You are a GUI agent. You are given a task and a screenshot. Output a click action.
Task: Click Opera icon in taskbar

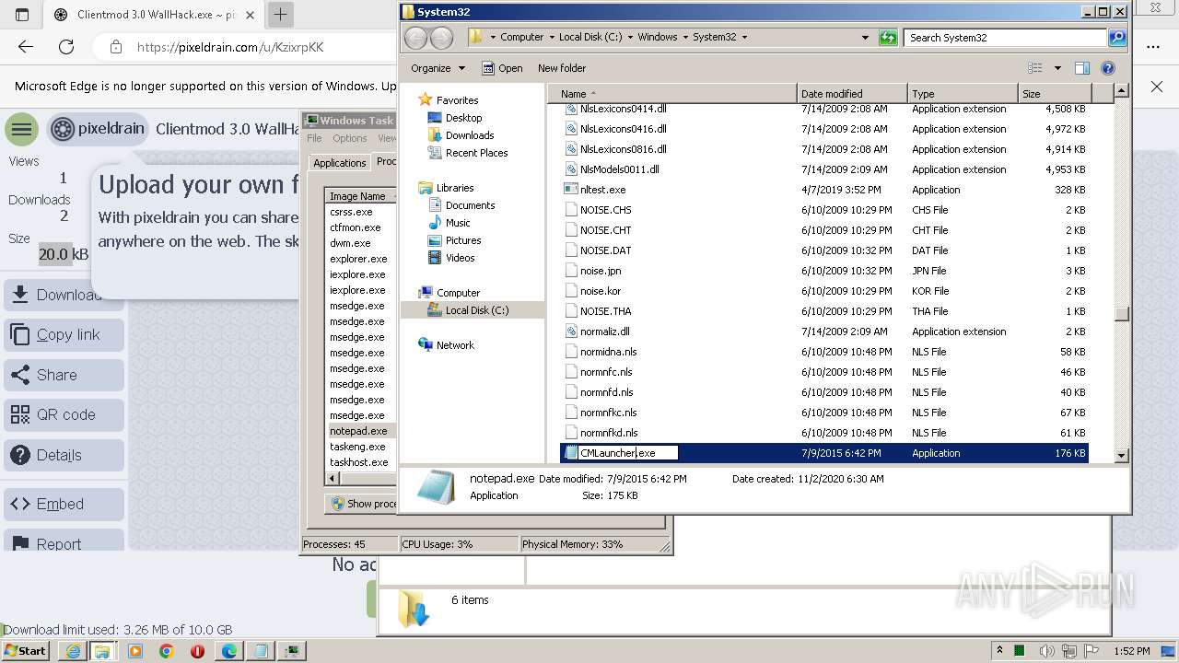(197, 651)
